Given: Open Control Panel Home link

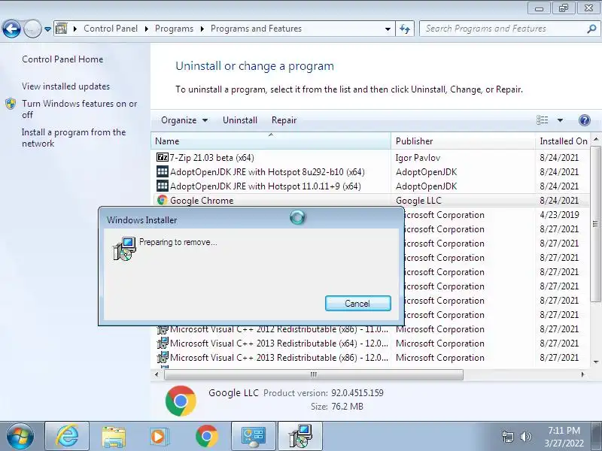Looking at the screenshot, I should pyautogui.click(x=62, y=59).
